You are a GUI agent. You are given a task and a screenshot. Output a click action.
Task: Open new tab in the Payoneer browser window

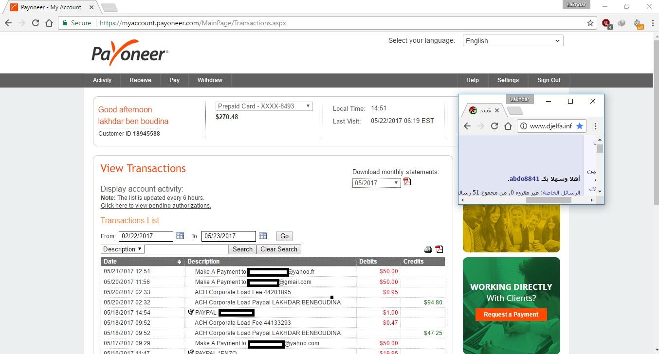(x=109, y=7)
